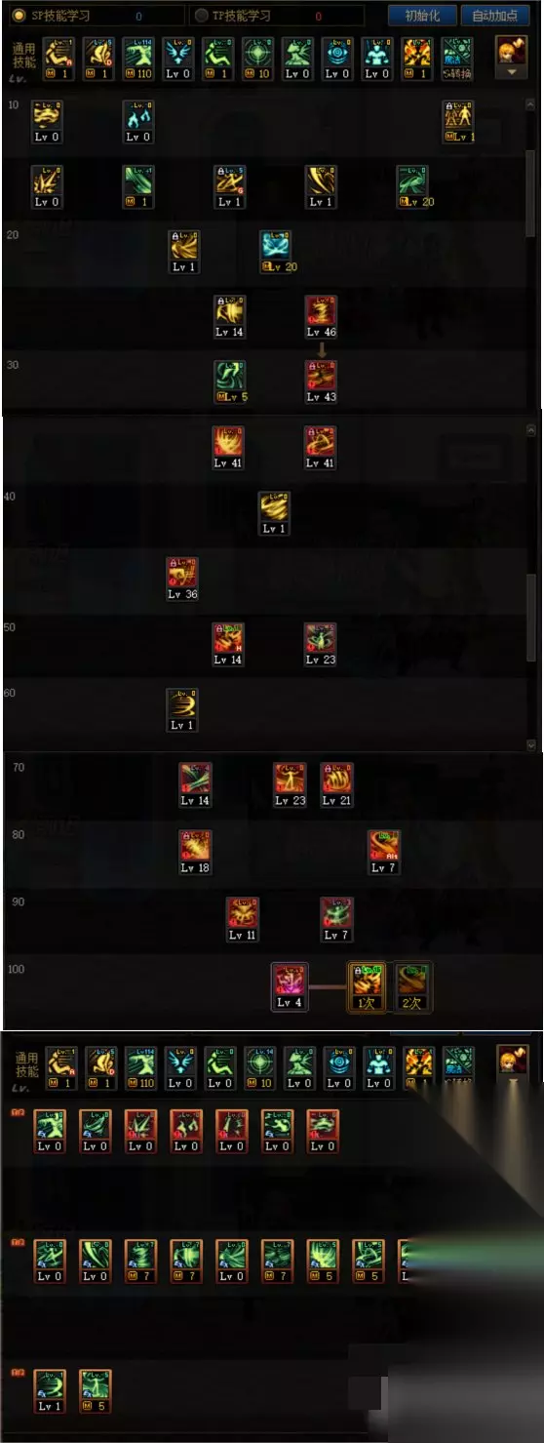Click the down arrow of the middle skill panel scrollbar
The image size is (544, 1443).
531,744
